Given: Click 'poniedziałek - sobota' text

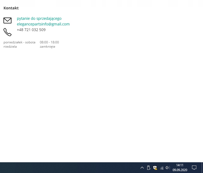Looking at the screenshot, I should [19, 42].
